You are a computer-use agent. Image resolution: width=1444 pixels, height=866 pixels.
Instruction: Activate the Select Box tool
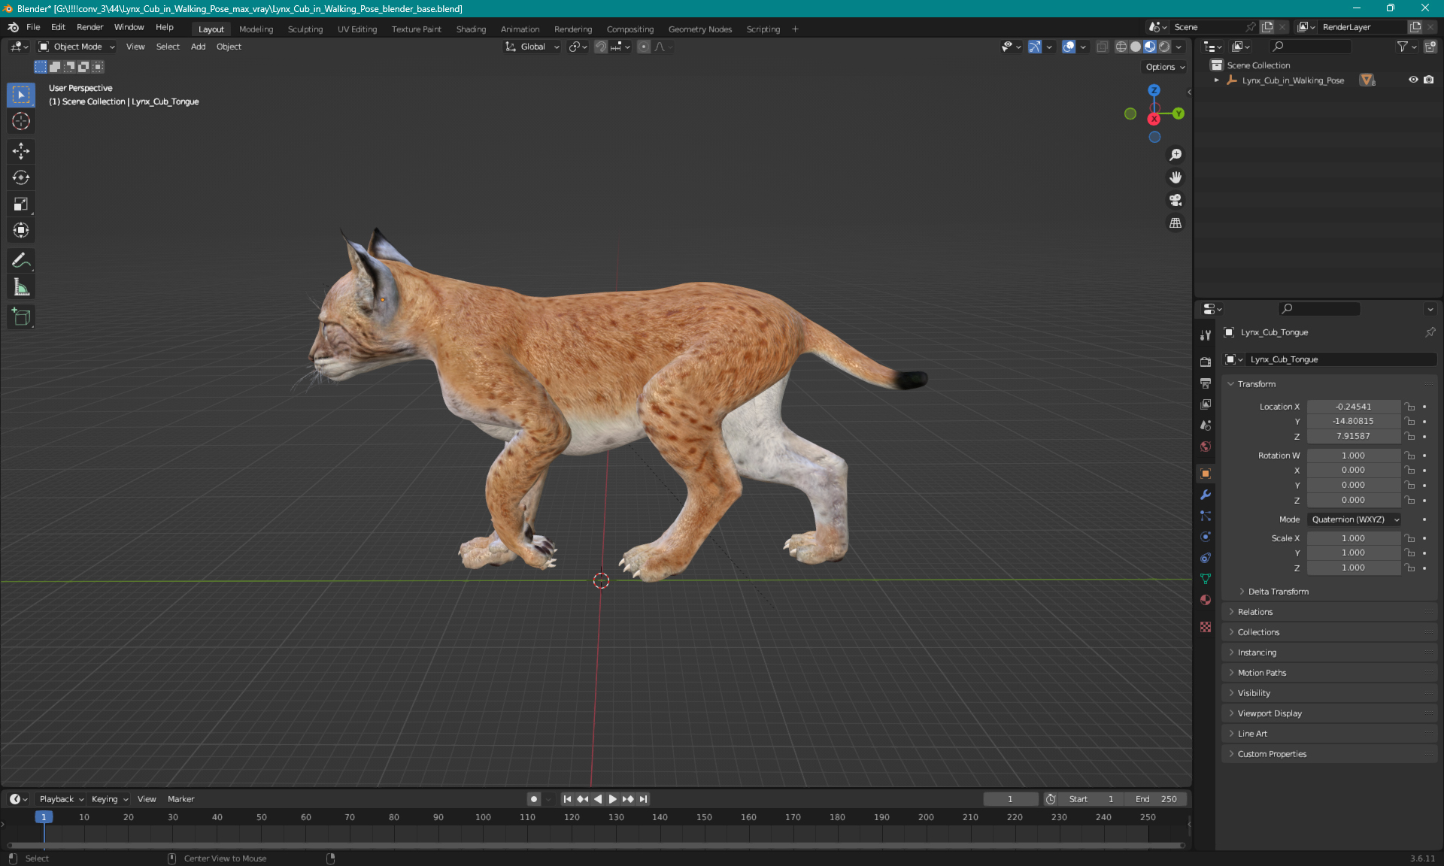21,95
